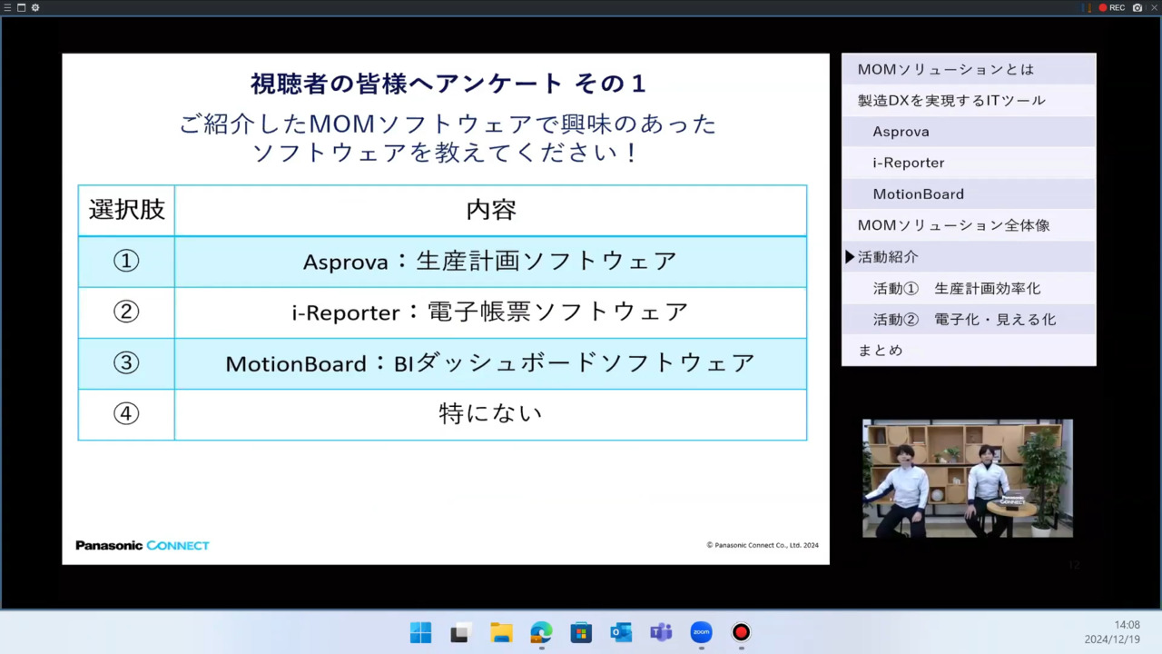Click the slide title 視聴者の皆様へアンケート その1
This screenshot has height=654, width=1162.
point(448,84)
